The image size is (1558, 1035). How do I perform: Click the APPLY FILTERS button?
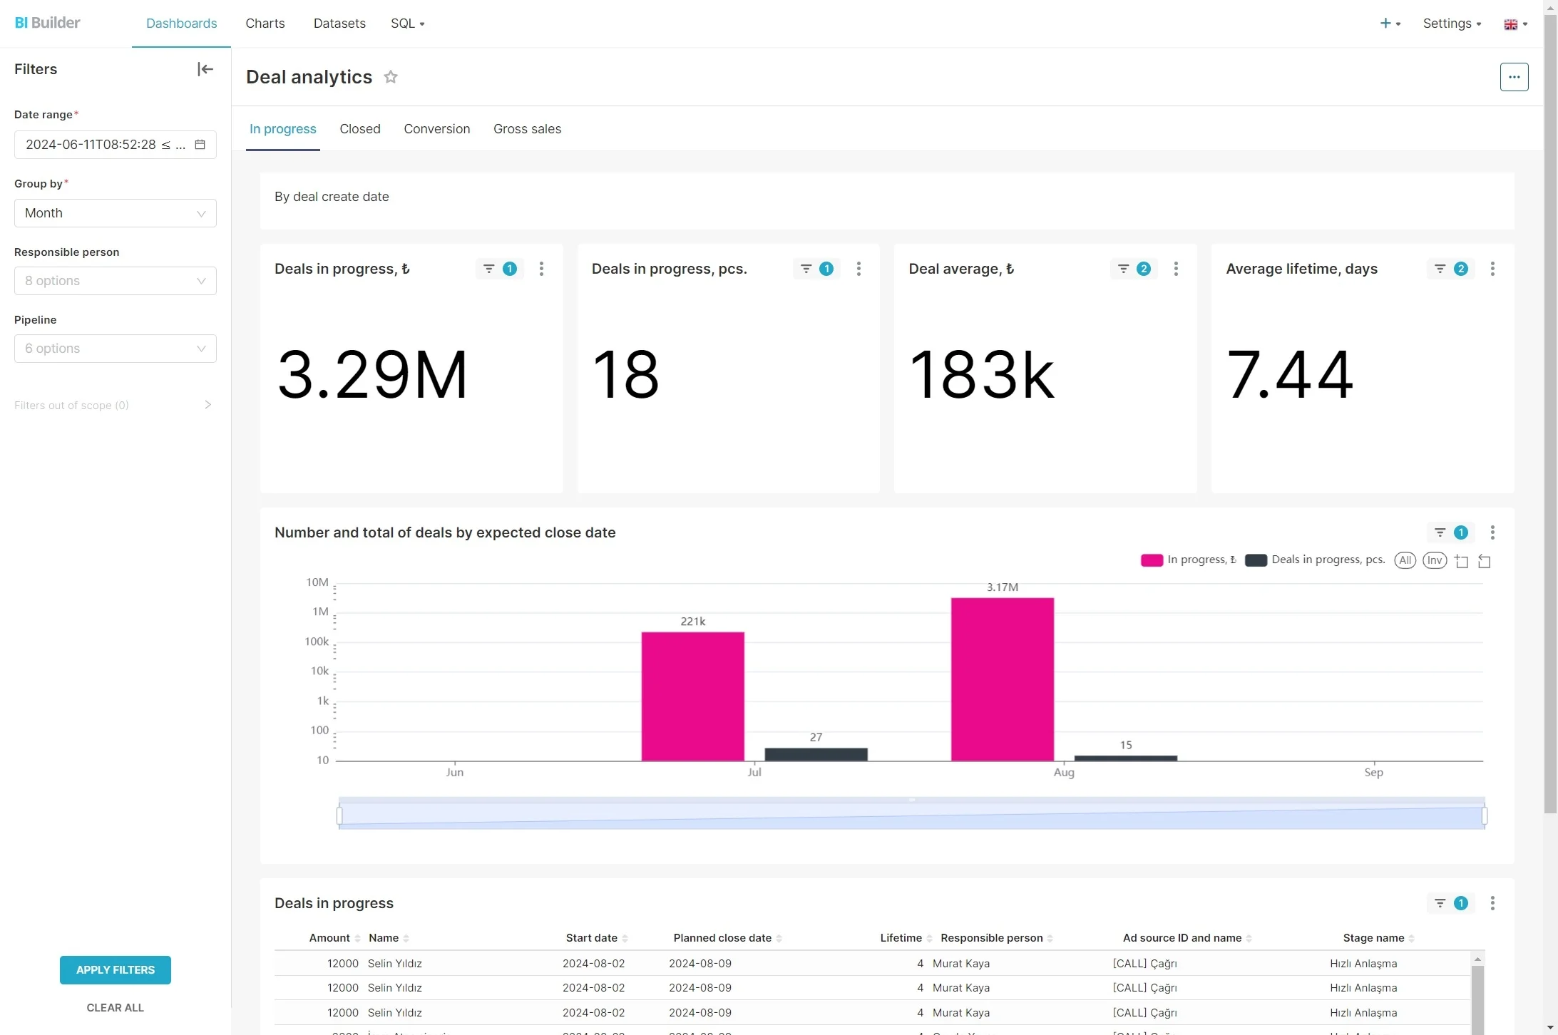click(x=116, y=970)
